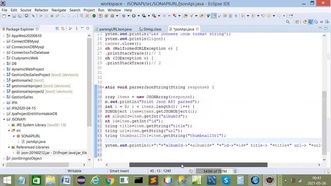Click Smart Insert in status bar

(119, 171)
